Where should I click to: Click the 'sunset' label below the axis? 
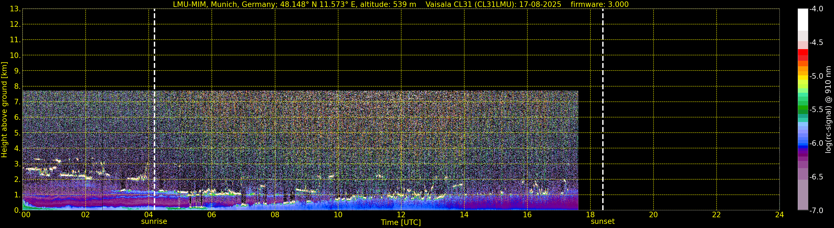click(602, 222)
